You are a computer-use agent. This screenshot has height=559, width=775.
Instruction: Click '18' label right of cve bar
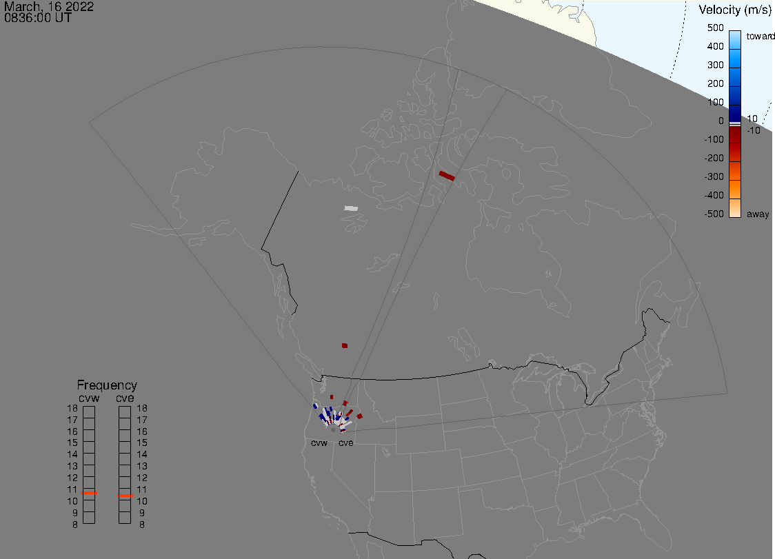142,408
